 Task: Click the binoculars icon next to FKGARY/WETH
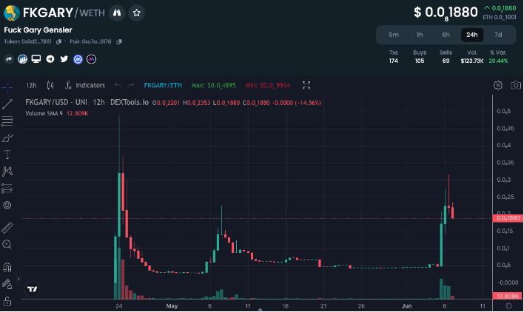coord(117,13)
